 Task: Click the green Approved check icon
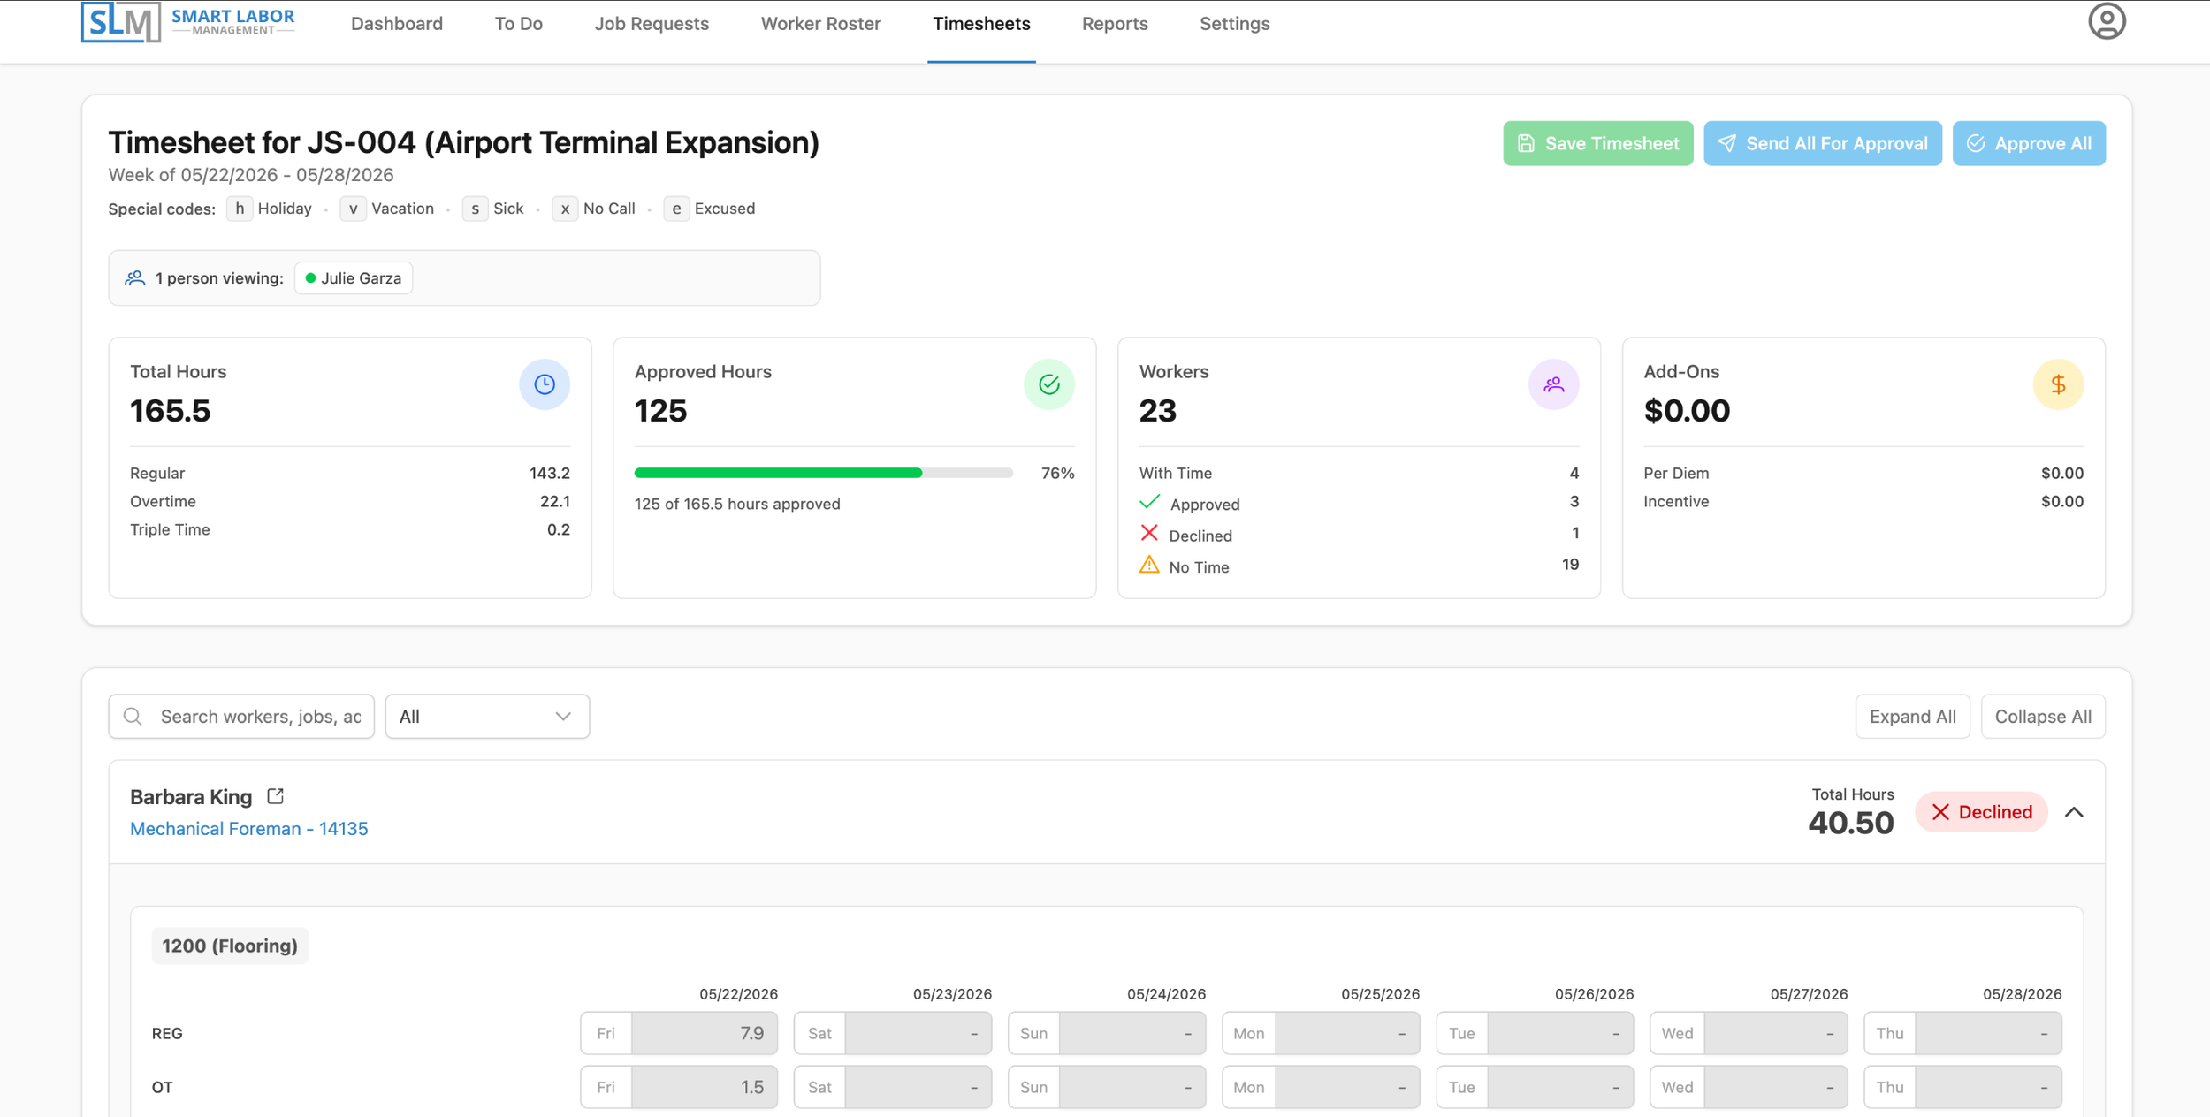[1149, 503]
